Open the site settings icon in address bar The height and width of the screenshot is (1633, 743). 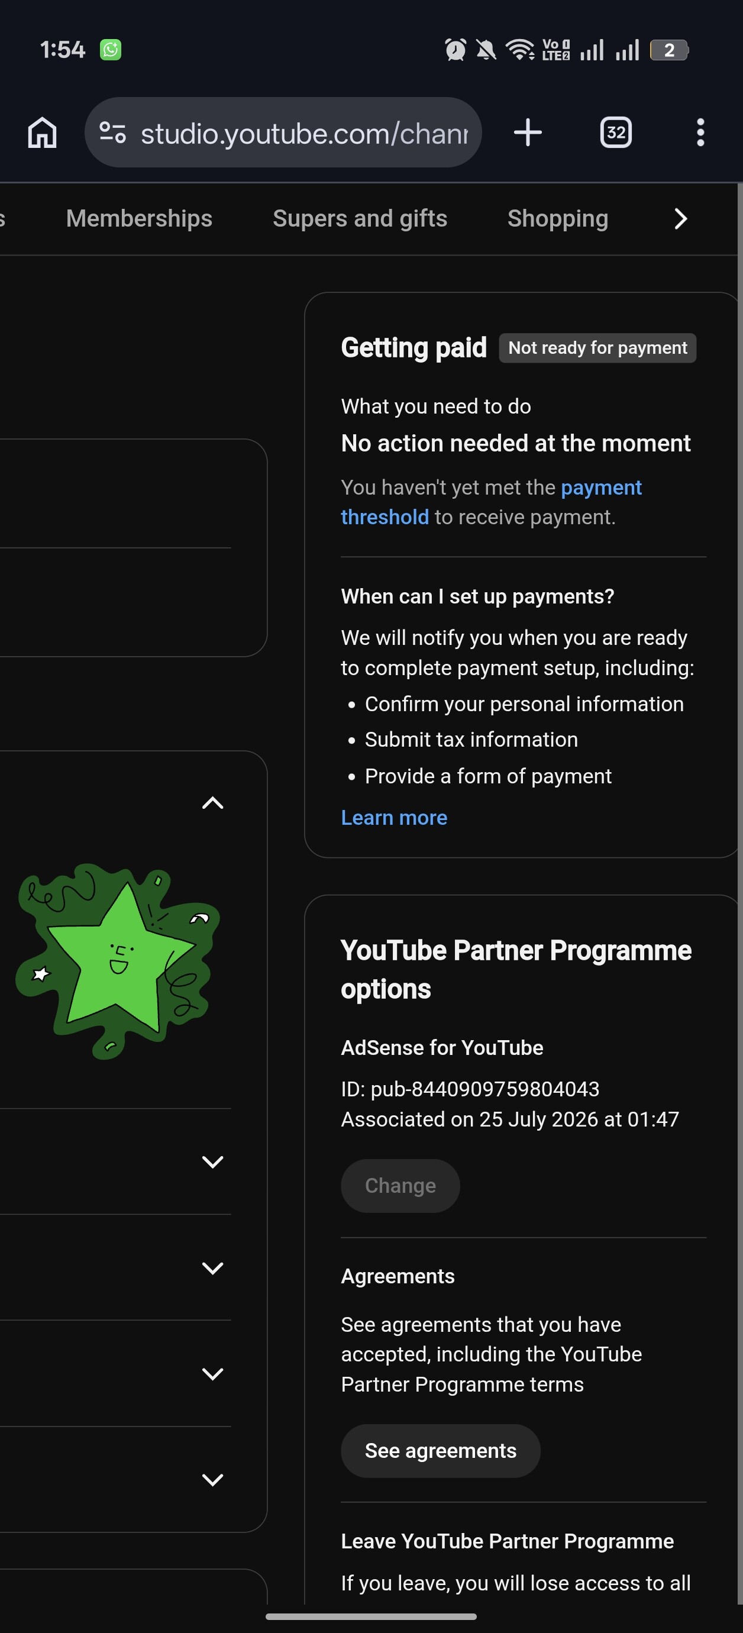[x=113, y=133]
